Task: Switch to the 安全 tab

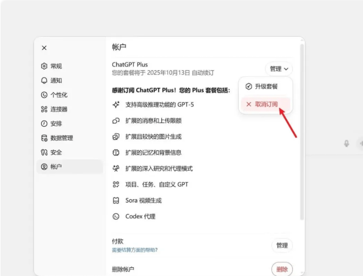Action: click(70, 152)
